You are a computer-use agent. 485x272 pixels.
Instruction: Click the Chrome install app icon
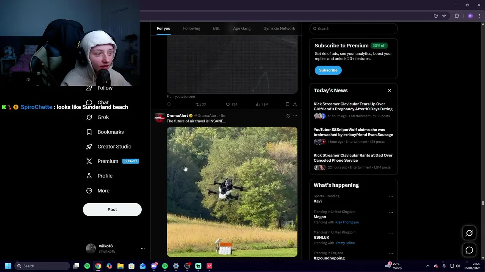(x=436, y=16)
